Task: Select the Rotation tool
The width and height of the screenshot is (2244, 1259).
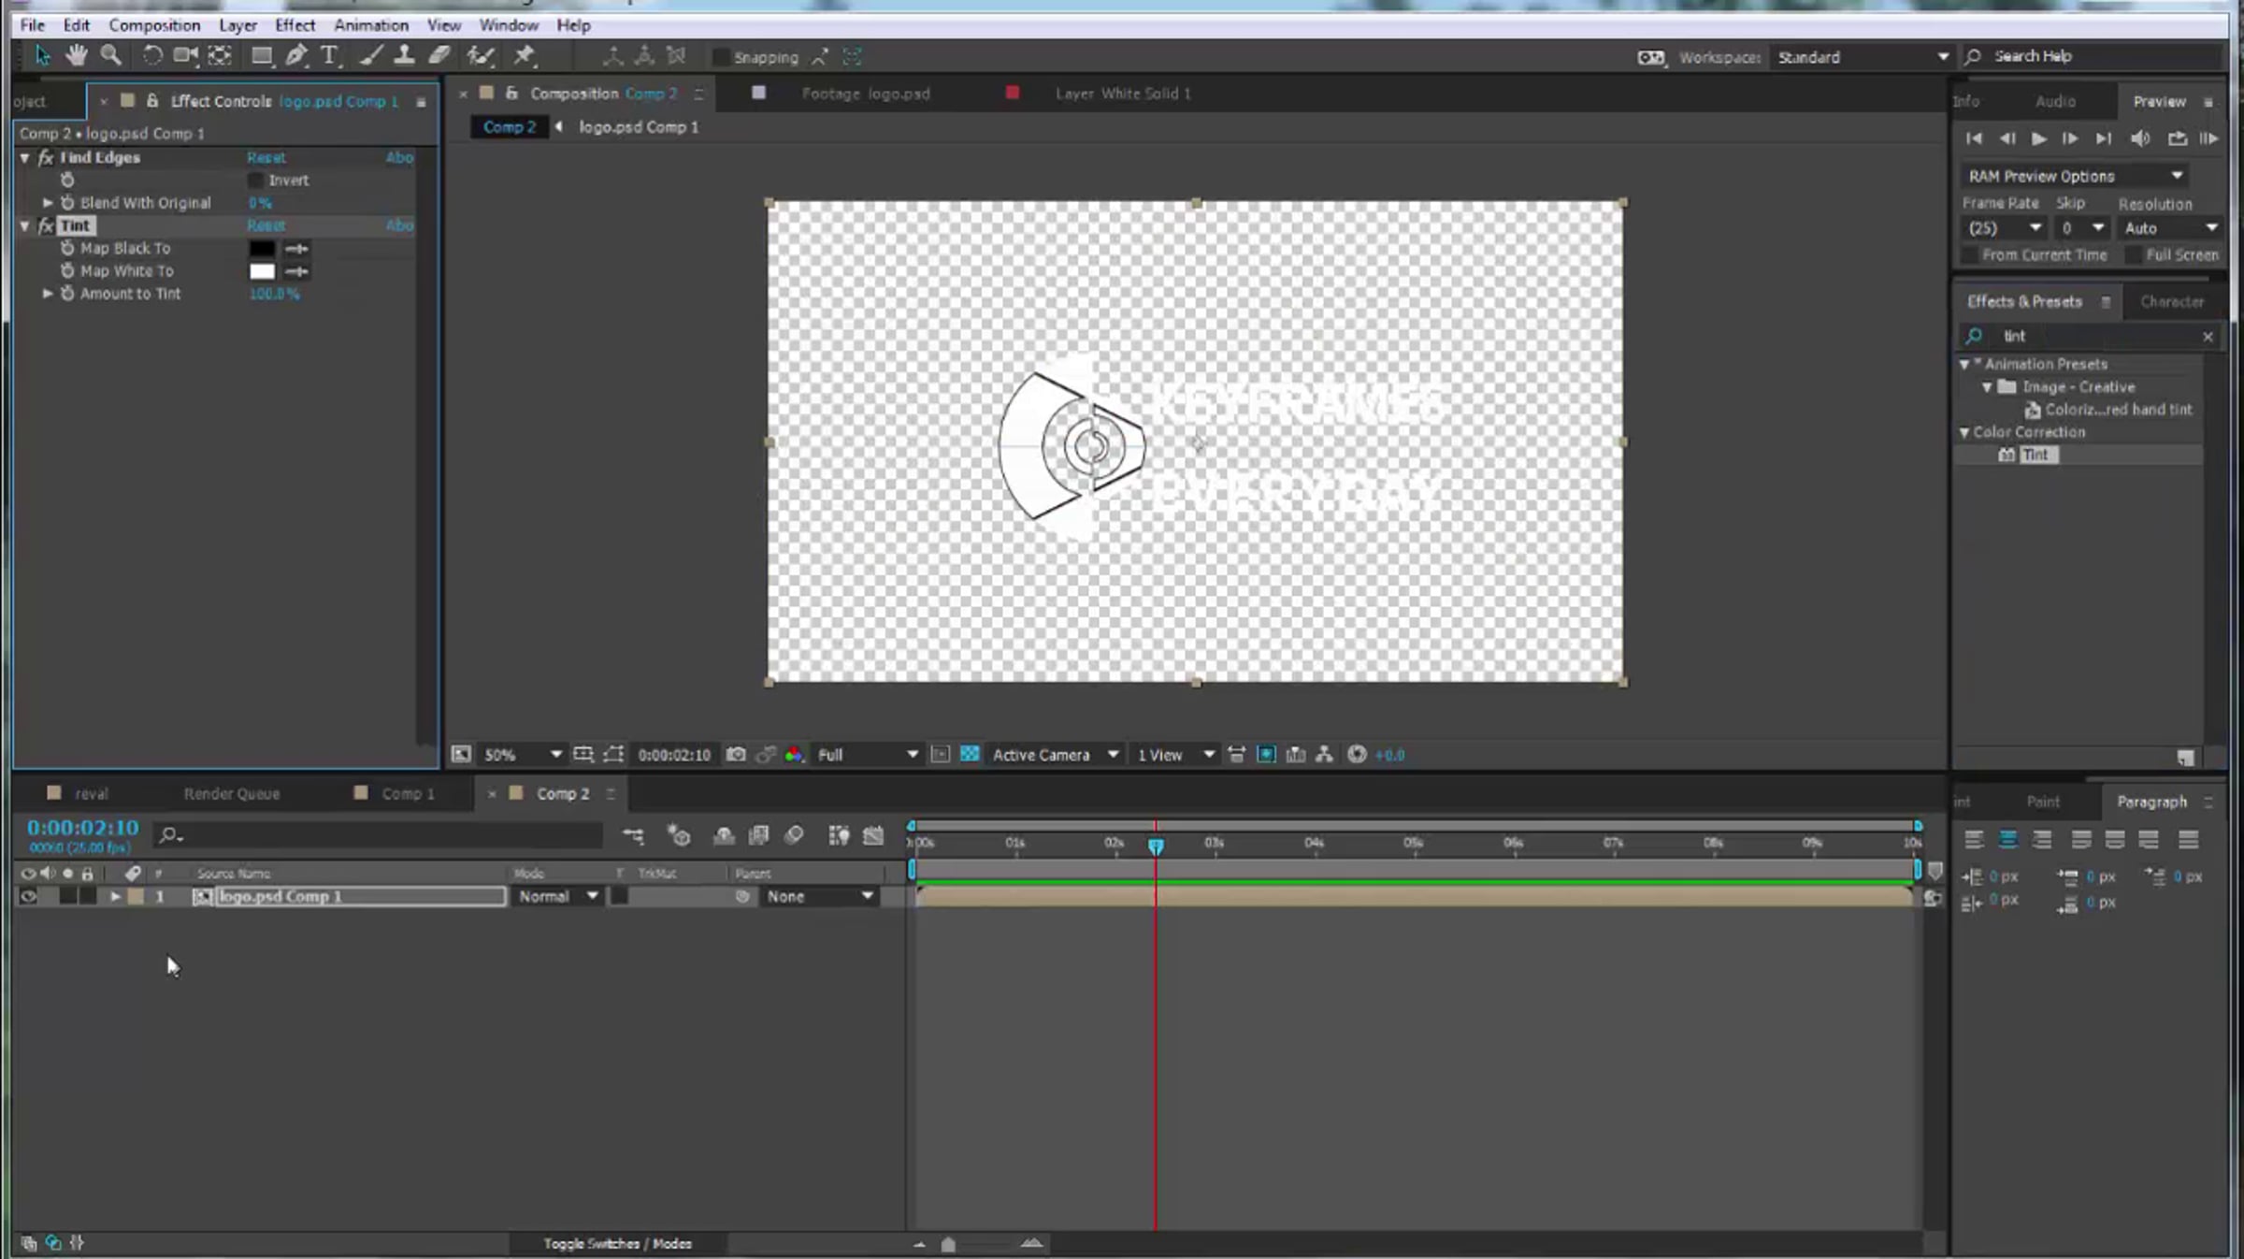Action: (x=151, y=55)
